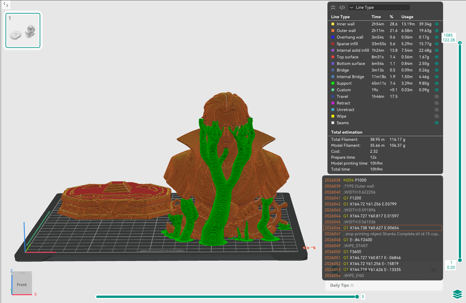This screenshot has width=466, height=303.
Task: Expand the Daily Tips section
Action: (342, 285)
